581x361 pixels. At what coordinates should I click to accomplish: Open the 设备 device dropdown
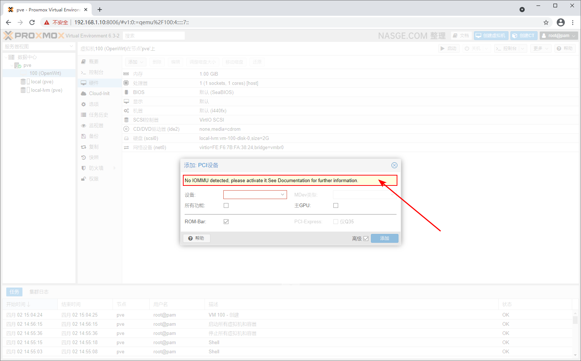click(x=283, y=195)
